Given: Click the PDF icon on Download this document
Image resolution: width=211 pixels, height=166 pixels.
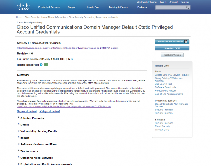Looking at the screenshot, I should (x=186, y=42).
